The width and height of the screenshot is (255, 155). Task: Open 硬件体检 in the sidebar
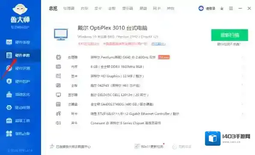pos(18,42)
